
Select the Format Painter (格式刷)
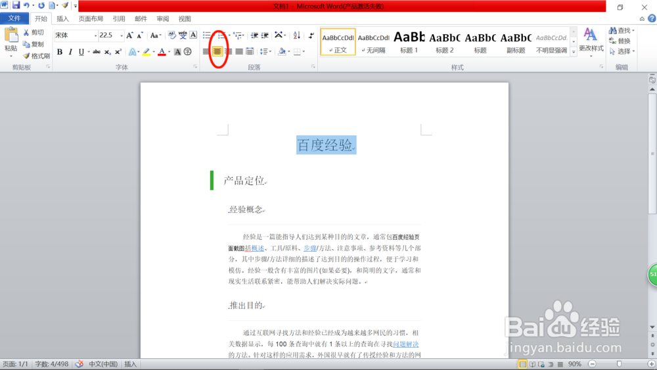tap(36, 56)
